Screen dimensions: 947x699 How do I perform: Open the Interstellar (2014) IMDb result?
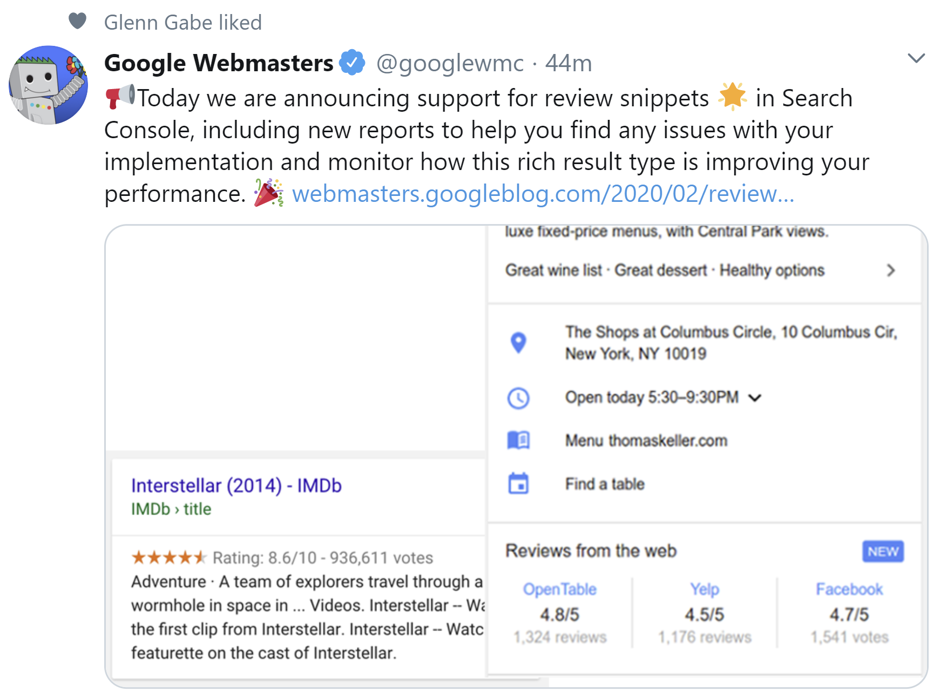pos(236,485)
